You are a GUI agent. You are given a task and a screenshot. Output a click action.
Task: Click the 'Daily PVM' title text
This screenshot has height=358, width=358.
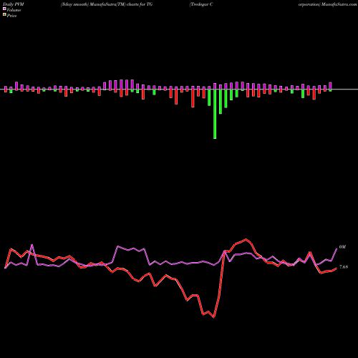(x=14, y=4)
